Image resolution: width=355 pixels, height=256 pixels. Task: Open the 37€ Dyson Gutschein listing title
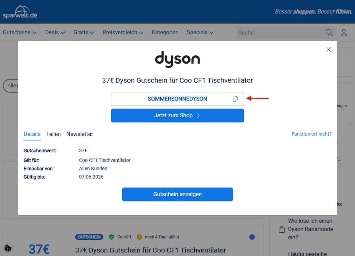click(x=151, y=250)
